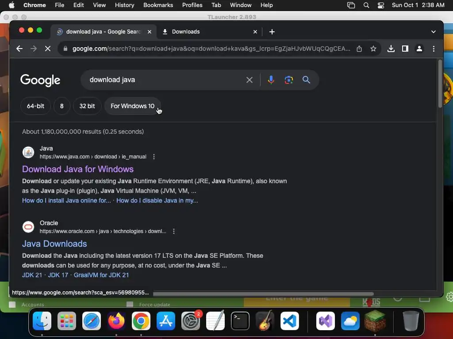This screenshot has width=453, height=339.
Task: Open the Profiles menu
Action: [x=192, y=5]
